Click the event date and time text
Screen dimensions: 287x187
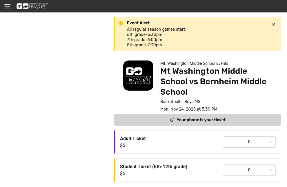tap(189, 109)
